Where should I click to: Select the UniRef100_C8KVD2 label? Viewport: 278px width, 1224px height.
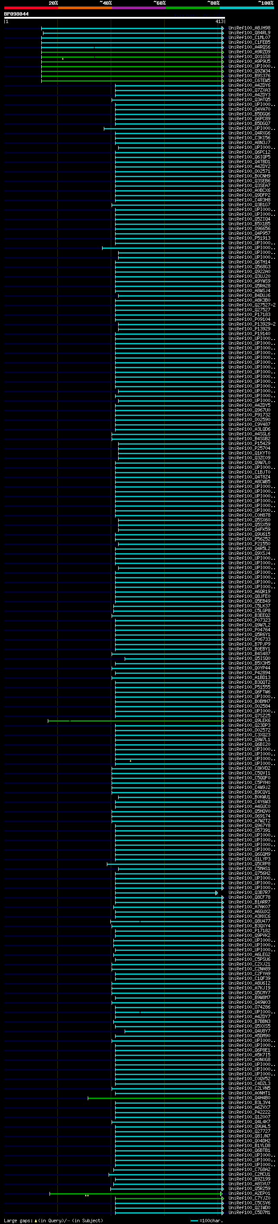coord(249,769)
